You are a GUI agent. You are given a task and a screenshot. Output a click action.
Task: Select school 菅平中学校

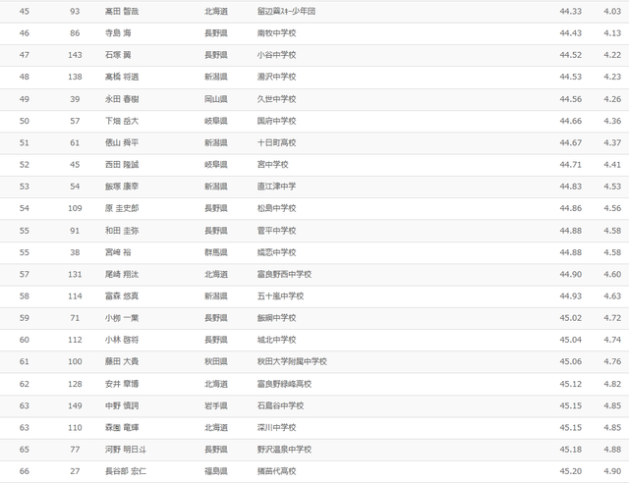point(277,231)
